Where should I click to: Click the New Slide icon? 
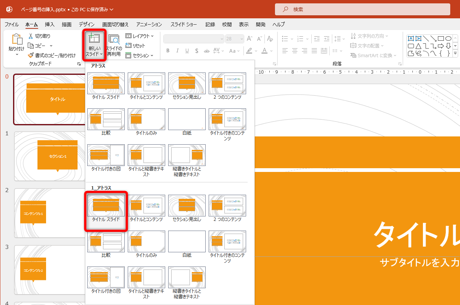point(94,38)
